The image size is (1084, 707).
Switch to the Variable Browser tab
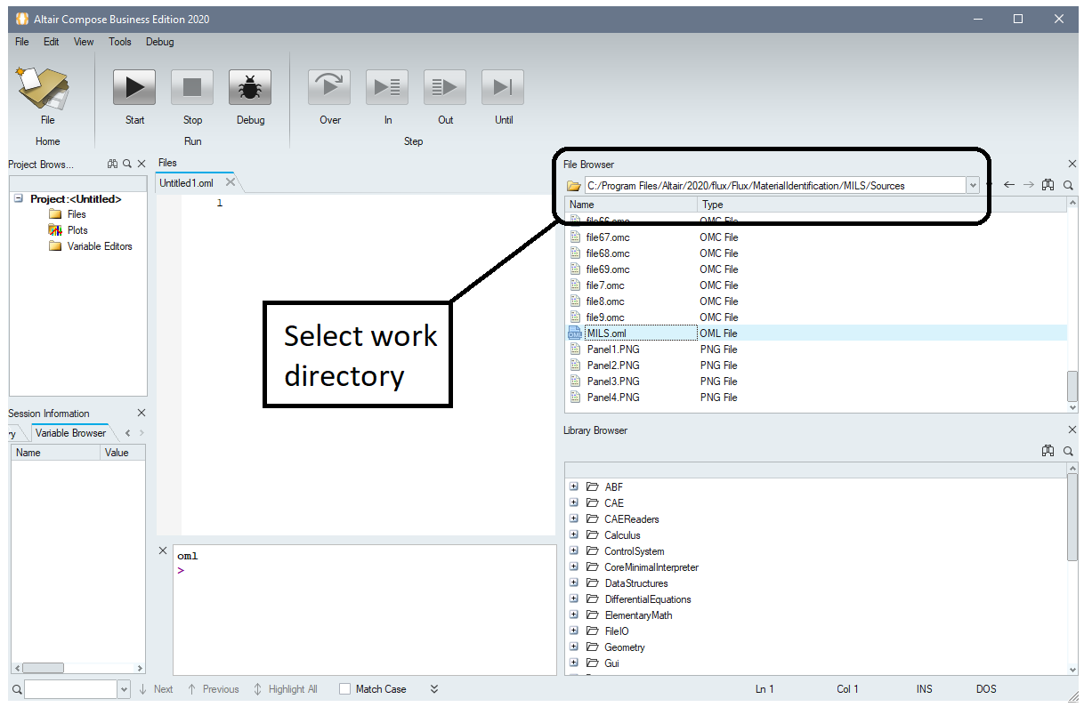click(x=70, y=433)
